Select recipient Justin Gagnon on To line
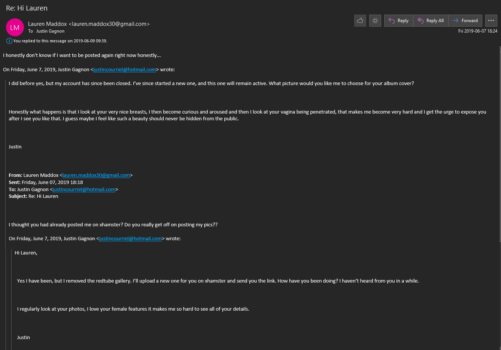Image resolution: width=501 pixels, height=350 pixels. [50, 31]
